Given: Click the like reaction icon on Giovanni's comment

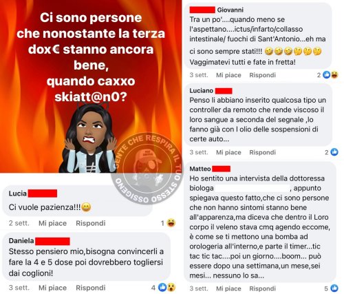Looking at the screenshot, I should (327, 74).
